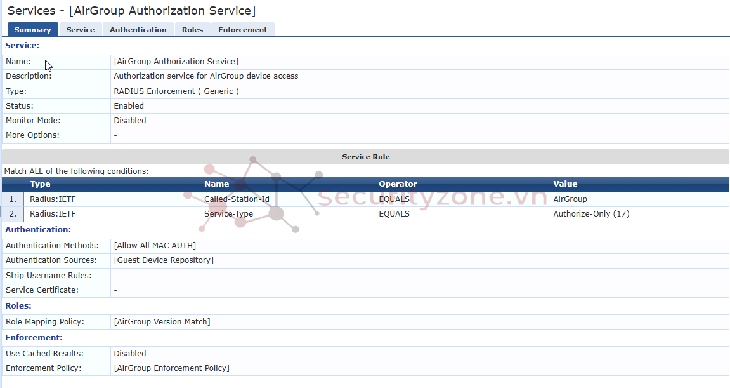Click [Allow All MAC AUTH] method
730x388 pixels.
point(154,246)
